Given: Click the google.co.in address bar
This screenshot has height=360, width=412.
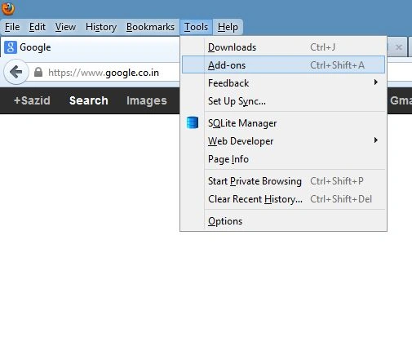Looking at the screenshot, I should [104, 73].
